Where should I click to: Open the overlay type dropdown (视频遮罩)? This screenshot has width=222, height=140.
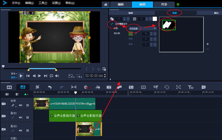pyautogui.click(x=142, y=29)
